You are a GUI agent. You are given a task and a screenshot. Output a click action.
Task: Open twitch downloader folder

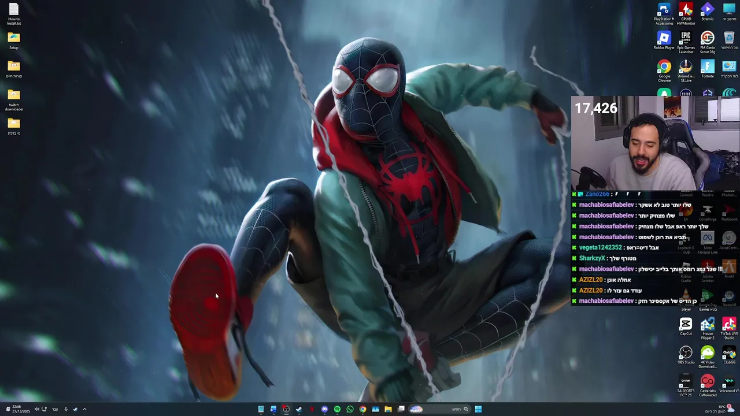tap(14, 100)
